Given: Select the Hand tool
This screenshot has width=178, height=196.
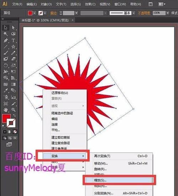Looking at the screenshot, I should (x=6, y=110).
